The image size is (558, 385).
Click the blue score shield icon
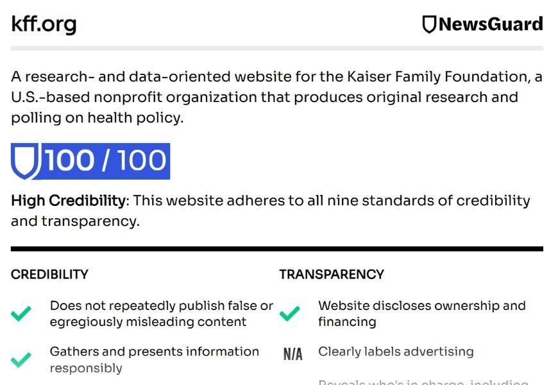point(26,160)
